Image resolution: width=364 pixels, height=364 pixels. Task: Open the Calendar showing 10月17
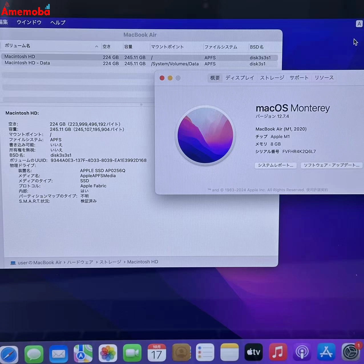(156, 353)
